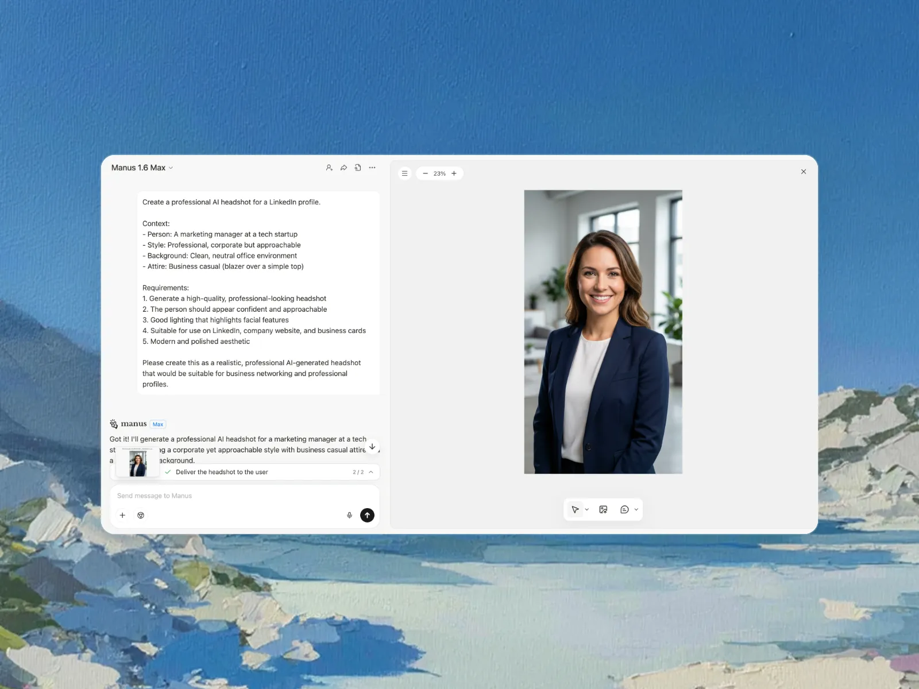Open the three-dots more options menu
This screenshot has width=919, height=689.
point(372,168)
